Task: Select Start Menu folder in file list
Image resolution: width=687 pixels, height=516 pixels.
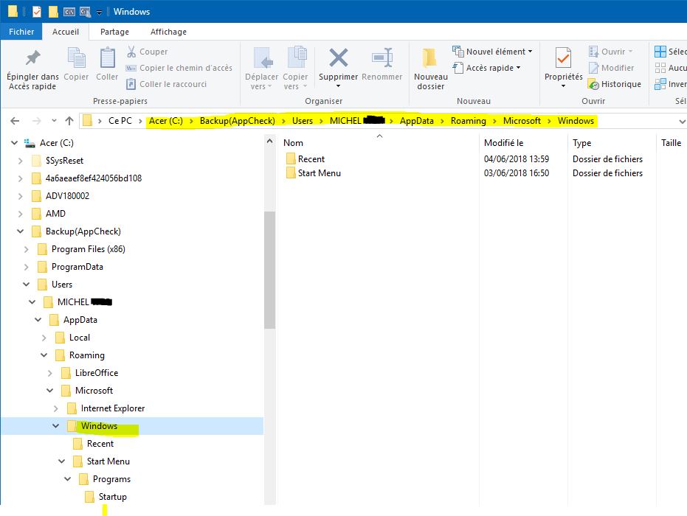Action: click(x=314, y=173)
